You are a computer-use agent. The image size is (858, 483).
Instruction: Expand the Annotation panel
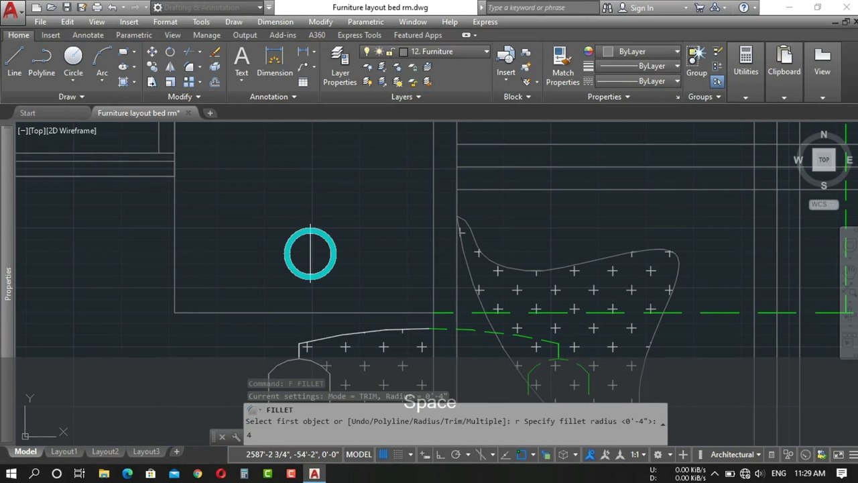(x=273, y=97)
